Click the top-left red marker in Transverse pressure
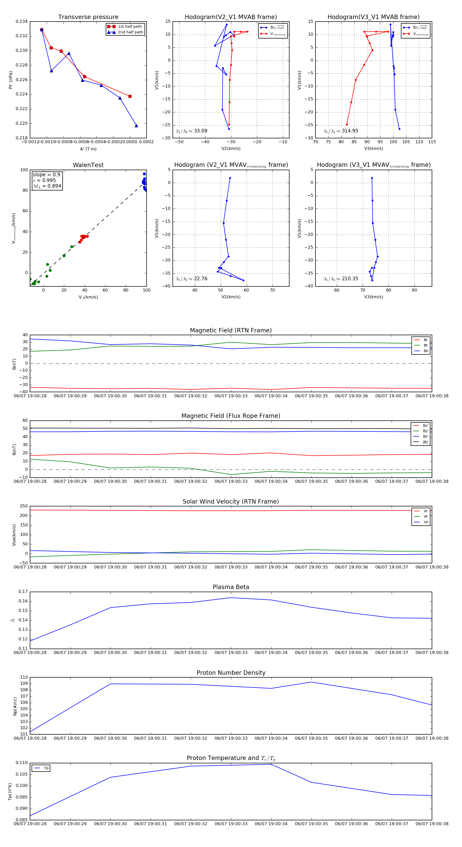This screenshot has height=847, width=462. pyautogui.click(x=42, y=30)
